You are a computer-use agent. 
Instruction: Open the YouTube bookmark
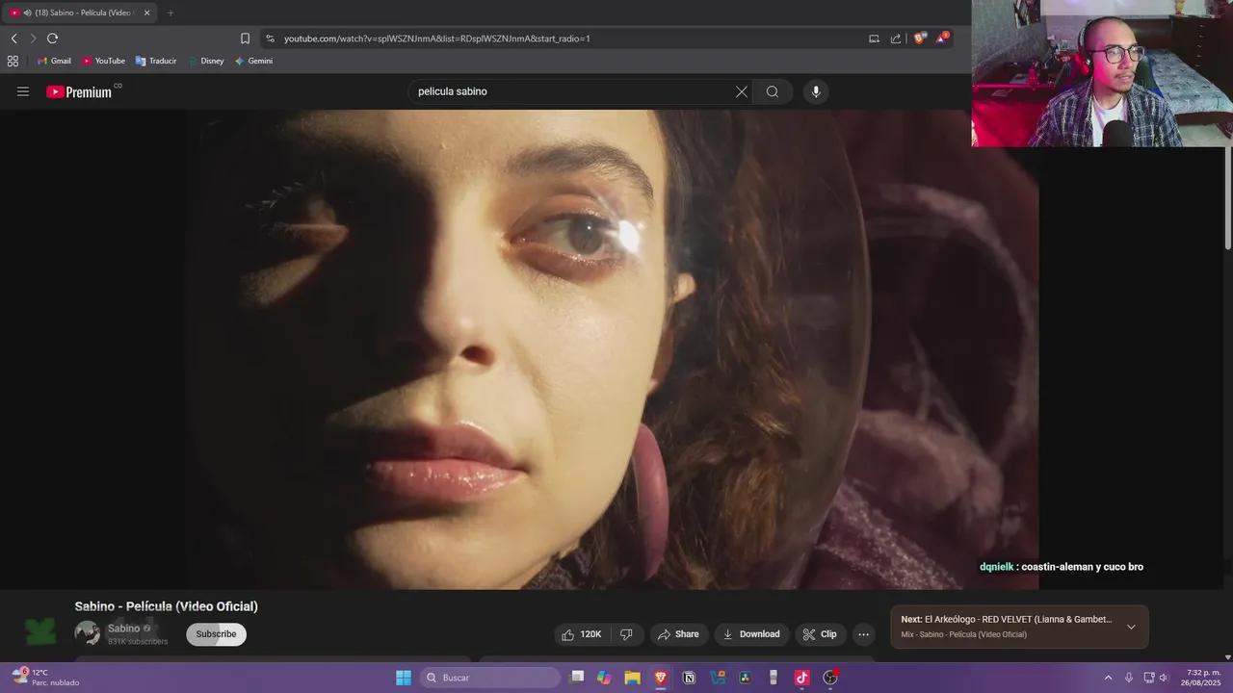click(x=103, y=61)
